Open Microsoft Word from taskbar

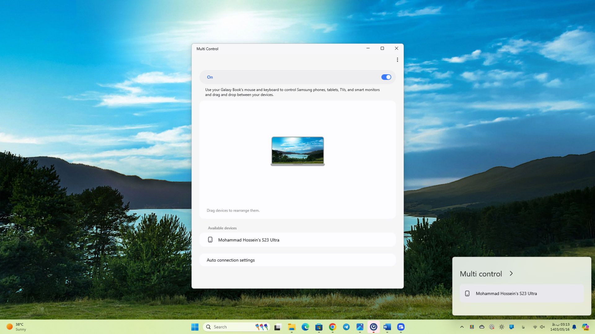(386, 327)
